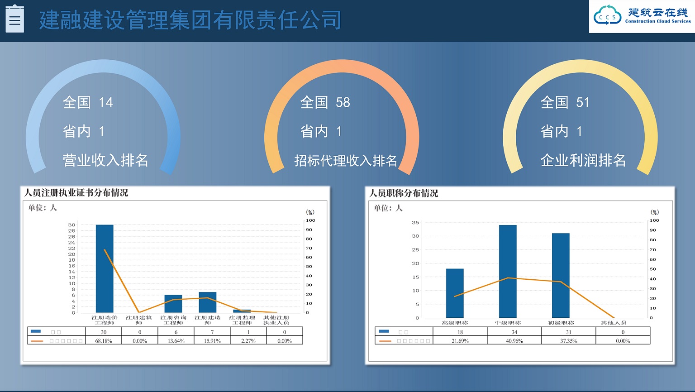The height and width of the screenshot is (392, 695).
Task: Toggle orange line legend in 人员职称 chart
Action: [385, 341]
